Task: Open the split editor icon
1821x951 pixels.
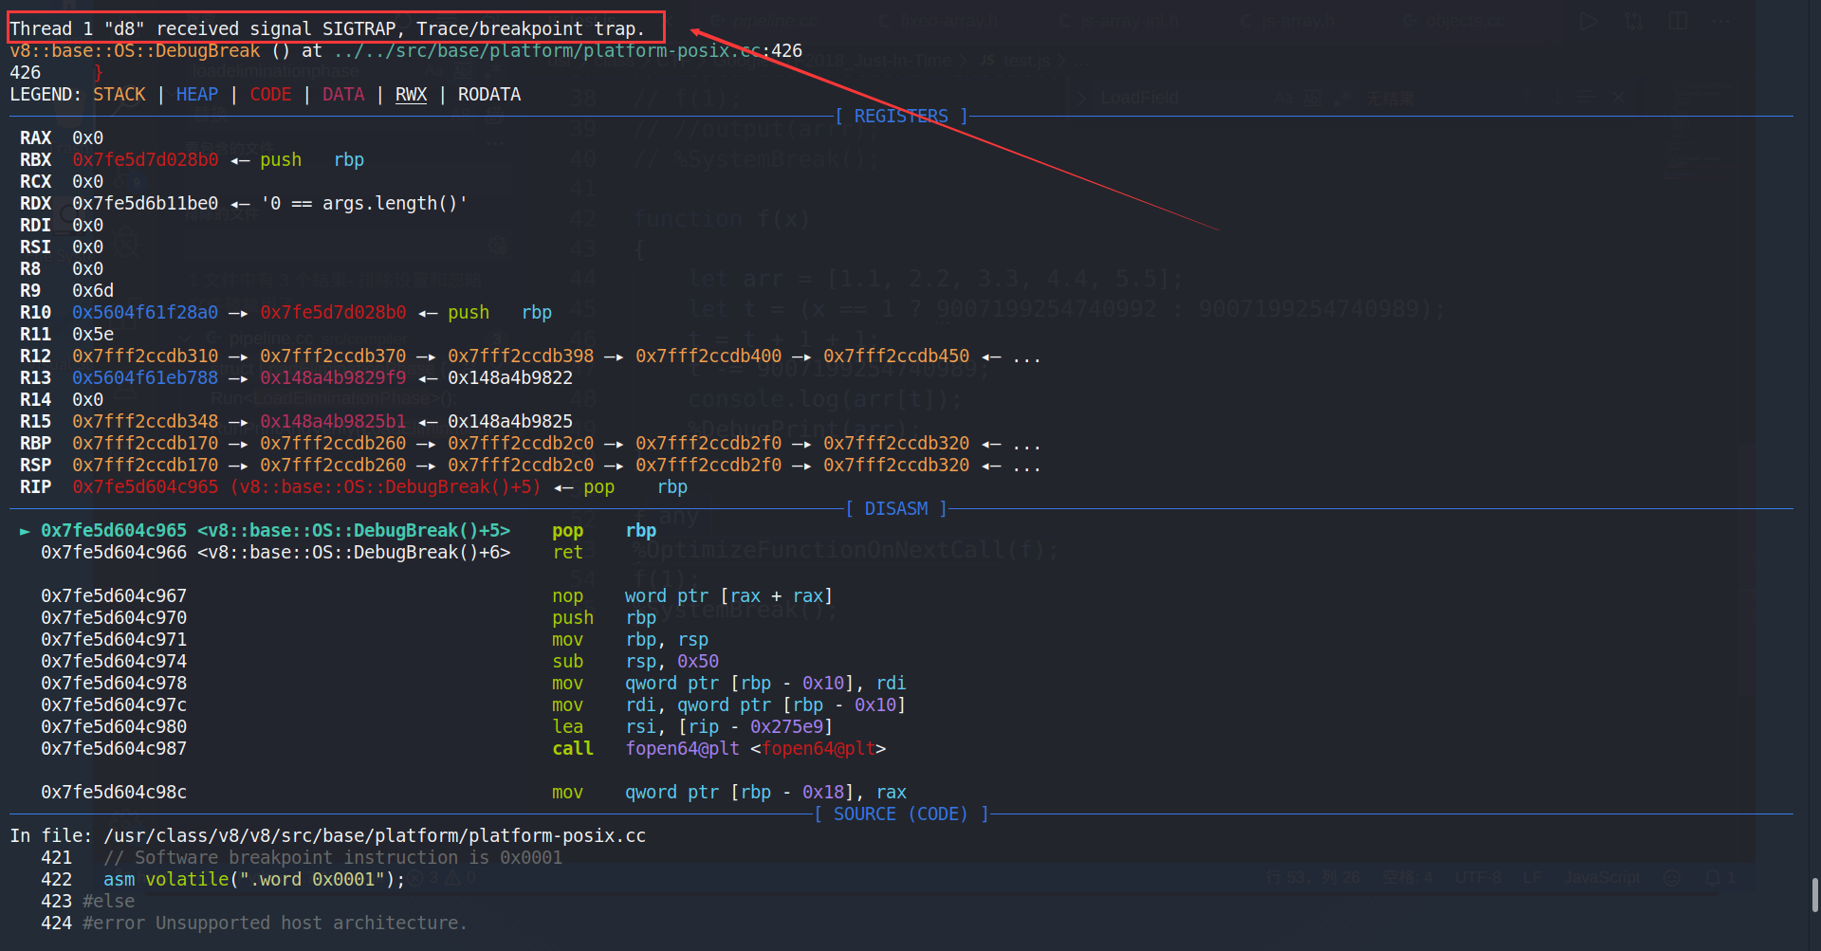Action: pyautogui.click(x=1678, y=21)
